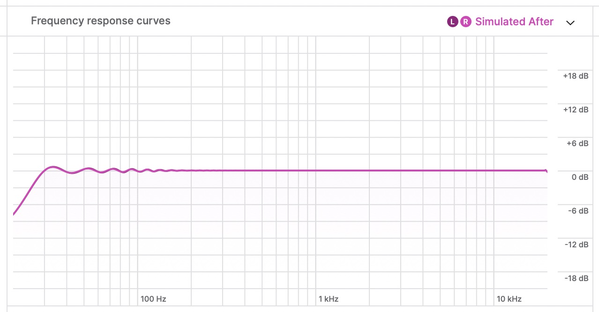
Task: Click the -12 dB axis label
Action: point(576,245)
